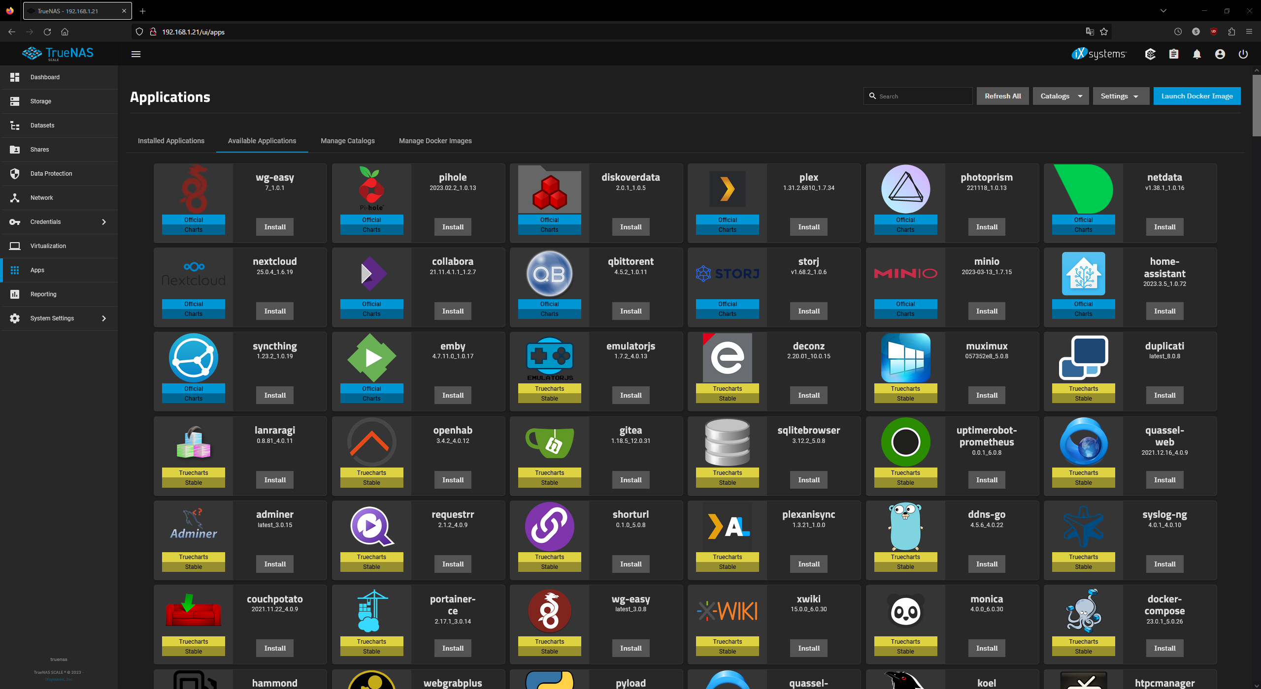Image resolution: width=1261 pixels, height=689 pixels.
Task: Click the Nextcloud app logo
Action: pyautogui.click(x=193, y=273)
